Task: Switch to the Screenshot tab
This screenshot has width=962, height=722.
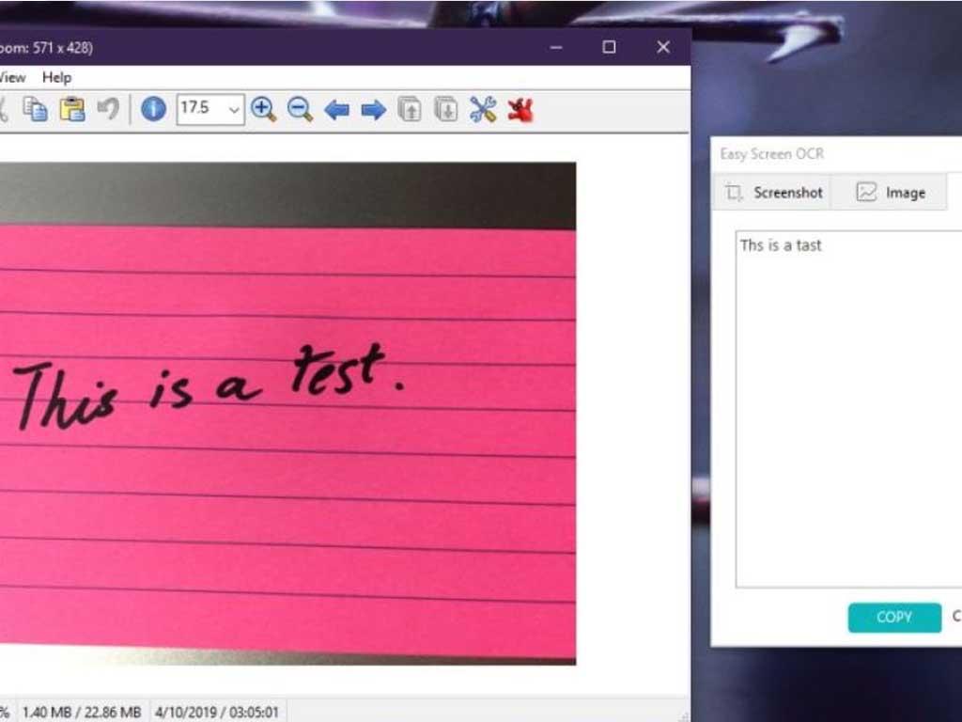Action: (x=774, y=193)
